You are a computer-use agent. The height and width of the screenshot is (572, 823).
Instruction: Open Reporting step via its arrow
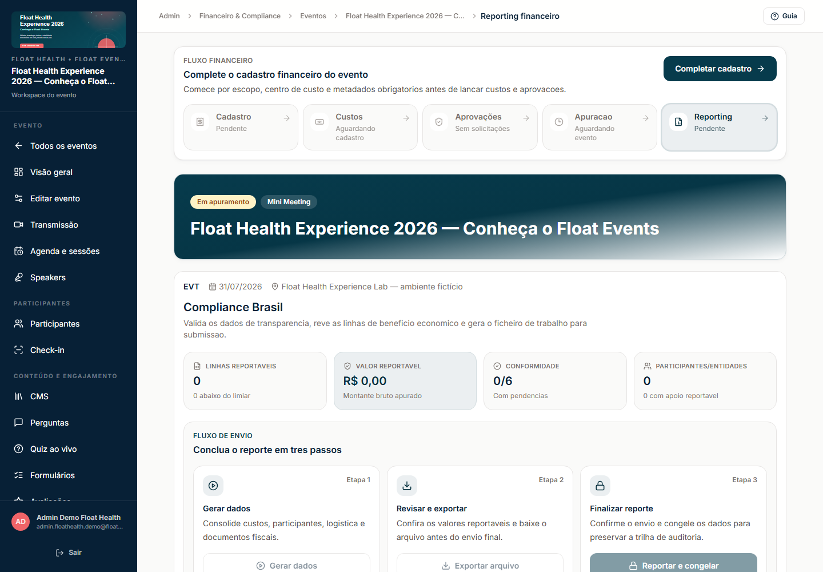point(765,118)
